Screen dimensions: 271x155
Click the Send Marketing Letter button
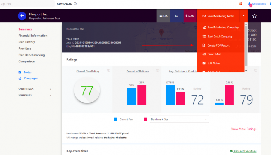218,16
